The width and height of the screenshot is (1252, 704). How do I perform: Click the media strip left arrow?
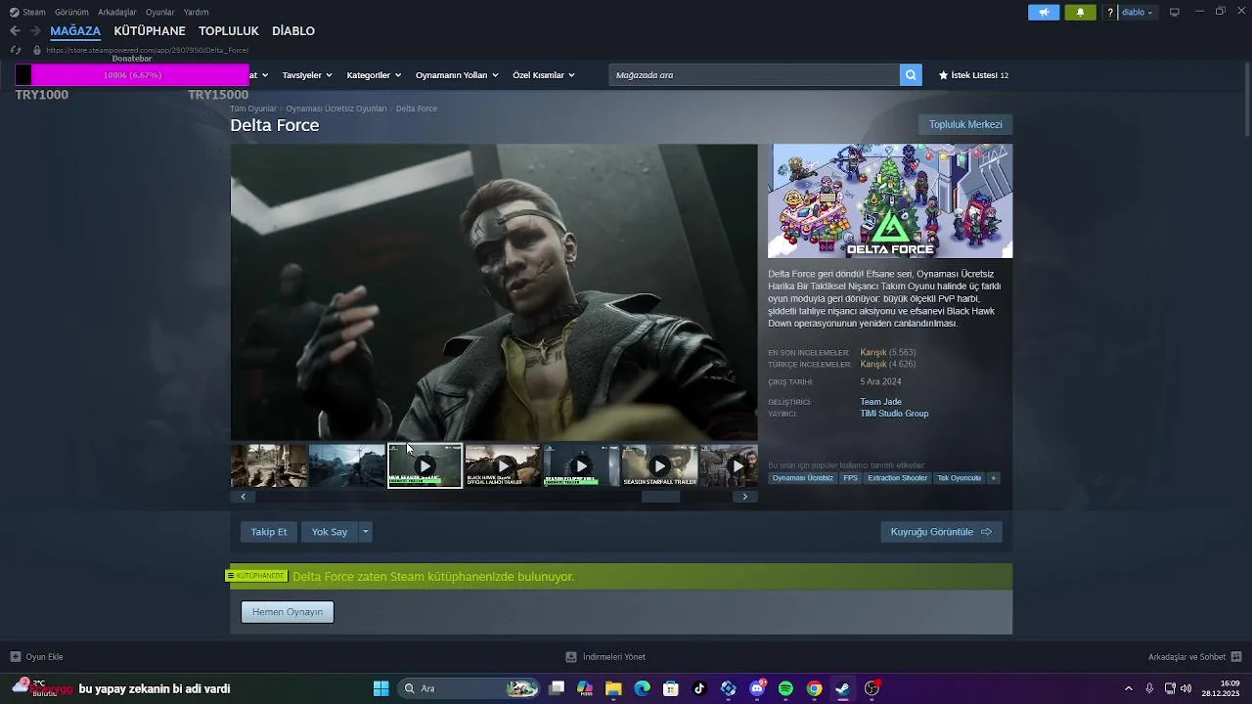pyautogui.click(x=243, y=497)
